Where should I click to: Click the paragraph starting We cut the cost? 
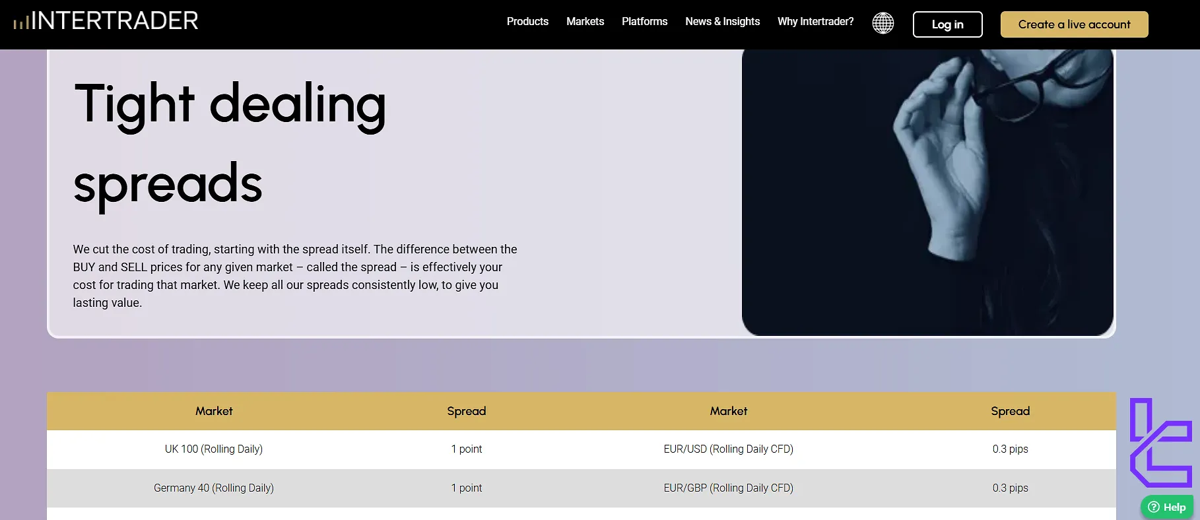(295, 276)
